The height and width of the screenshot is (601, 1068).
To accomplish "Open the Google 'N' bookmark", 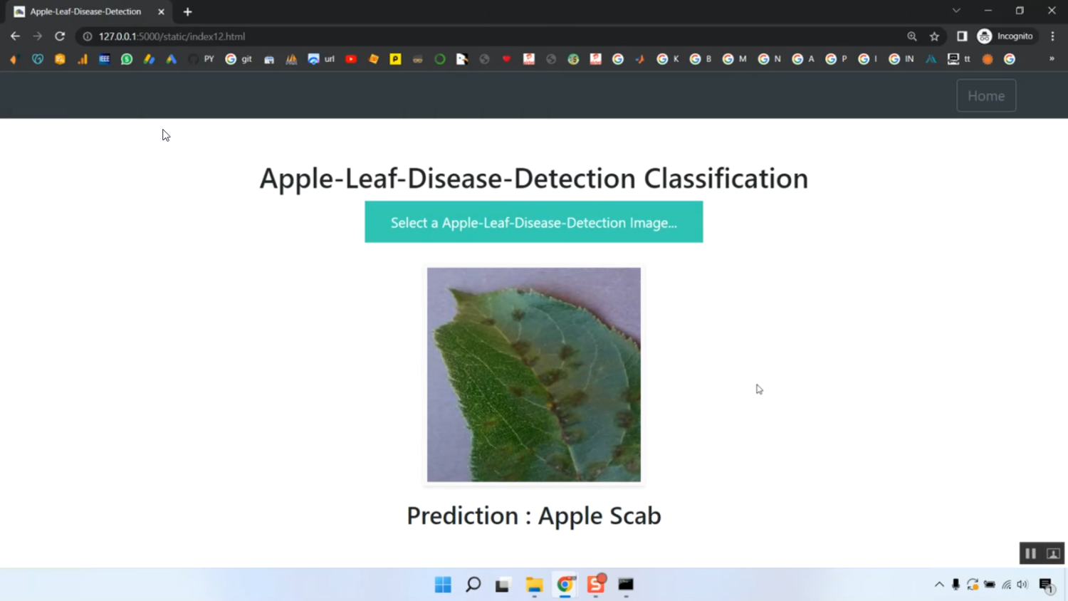I will coord(770,59).
